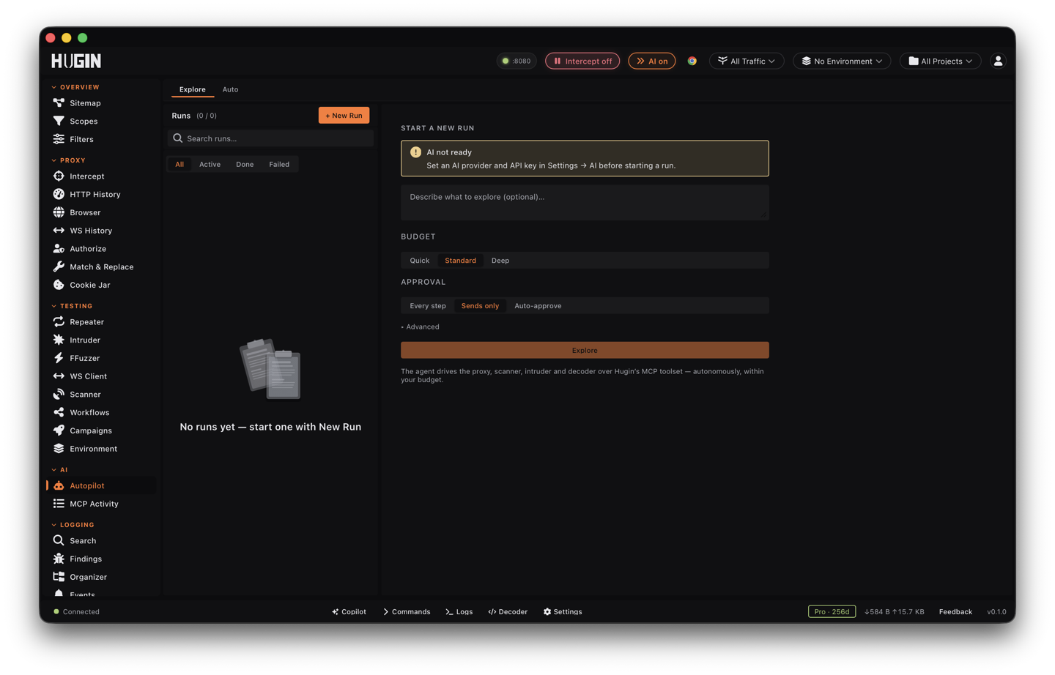The image size is (1055, 675).
Task: Open the No Environment dropdown
Action: 842,61
